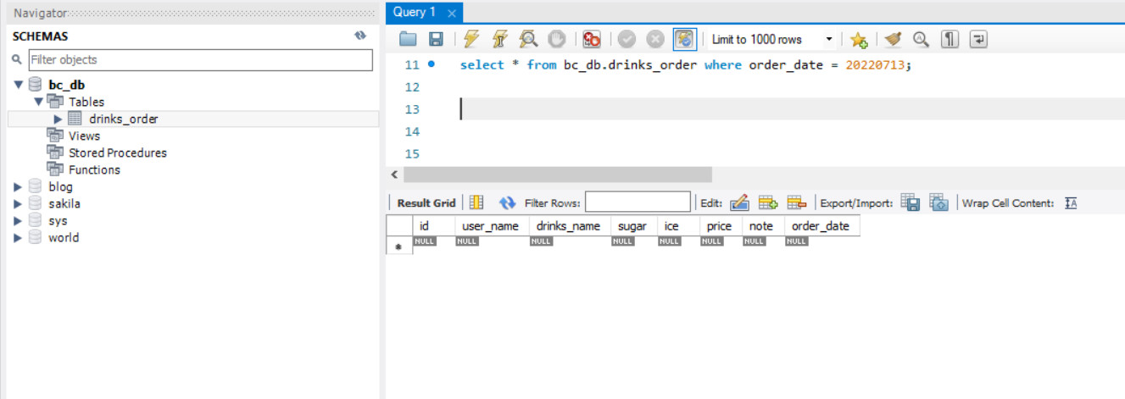Save query as favorite snippet star icon
Screen dimensions: 1125x399
click(859, 40)
